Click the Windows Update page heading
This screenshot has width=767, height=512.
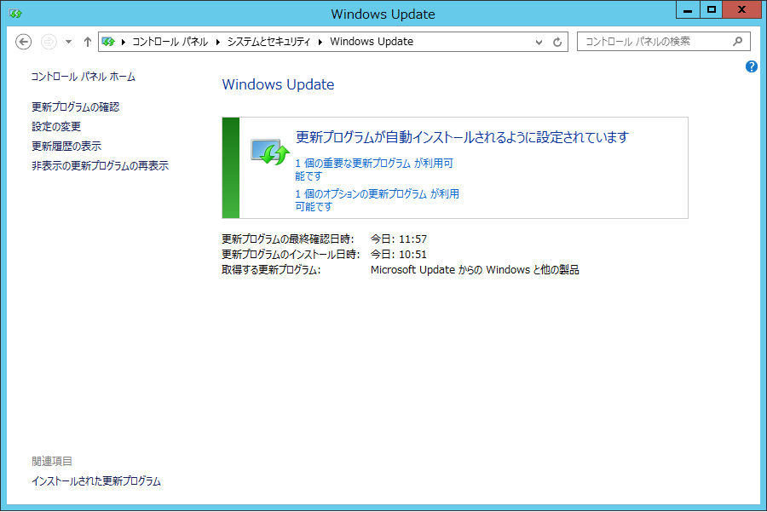278,84
